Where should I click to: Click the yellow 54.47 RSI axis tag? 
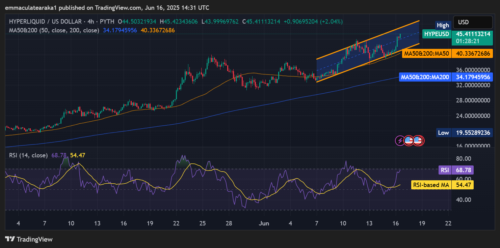463,185
